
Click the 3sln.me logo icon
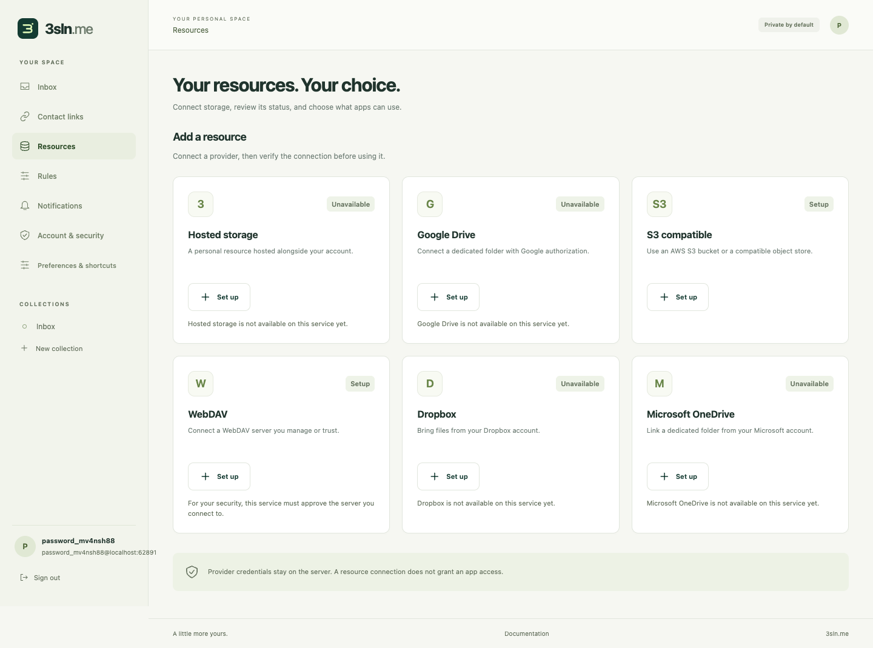tap(28, 28)
